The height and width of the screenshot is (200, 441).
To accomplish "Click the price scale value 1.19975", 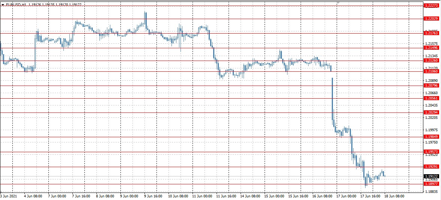I will pos(432,130).
